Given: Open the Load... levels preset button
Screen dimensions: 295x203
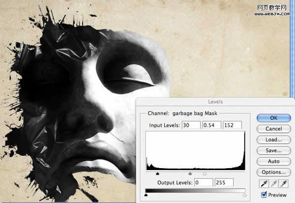Looking at the screenshot, I should coord(274,140).
